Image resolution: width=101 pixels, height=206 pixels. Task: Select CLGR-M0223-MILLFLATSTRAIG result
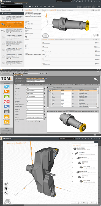pos(12,63)
